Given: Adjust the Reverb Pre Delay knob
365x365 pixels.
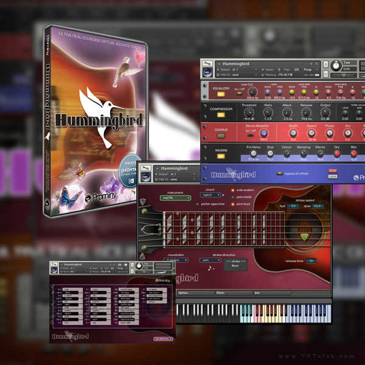Looking at the screenshot, I should pyautogui.click(x=254, y=153).
